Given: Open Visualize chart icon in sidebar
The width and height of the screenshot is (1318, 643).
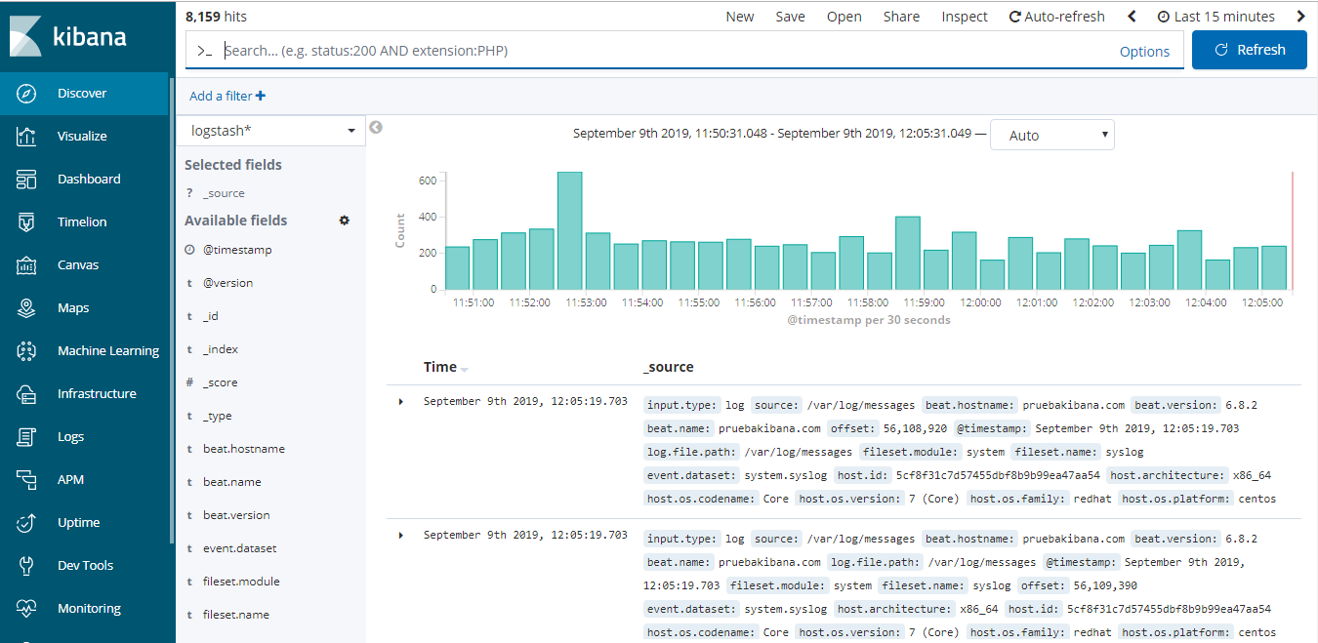Looking at the screenshot, I should tap(26, 137).
